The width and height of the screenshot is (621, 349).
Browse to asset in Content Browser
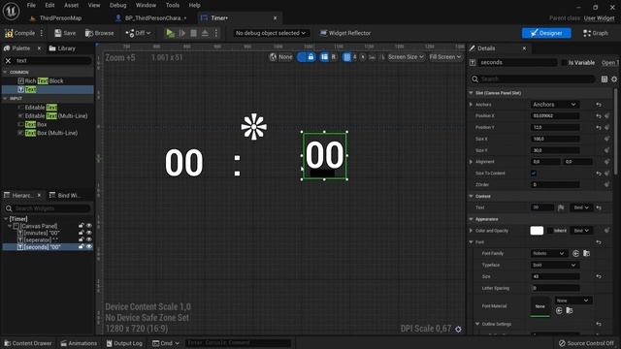[99, 33]
